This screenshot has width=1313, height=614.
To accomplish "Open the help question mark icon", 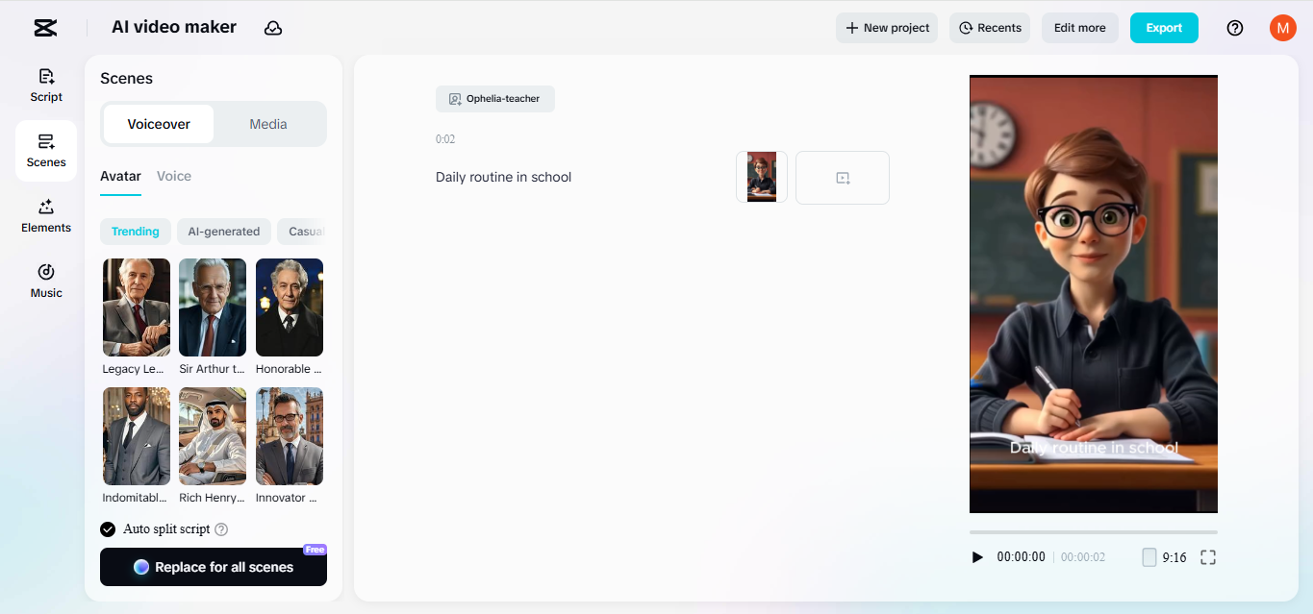I will [1234, 28].
